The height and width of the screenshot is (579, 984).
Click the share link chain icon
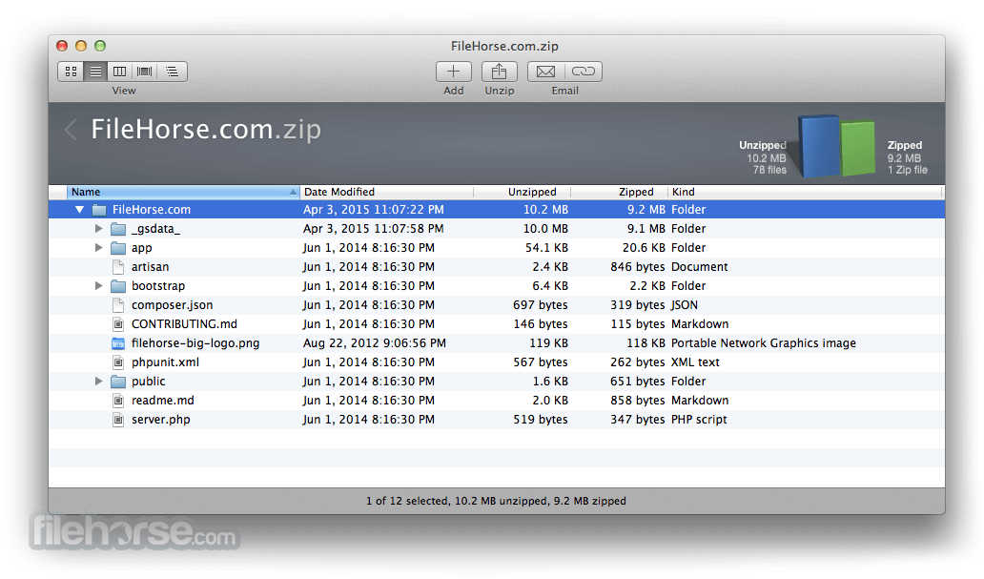tap(584, 72)
